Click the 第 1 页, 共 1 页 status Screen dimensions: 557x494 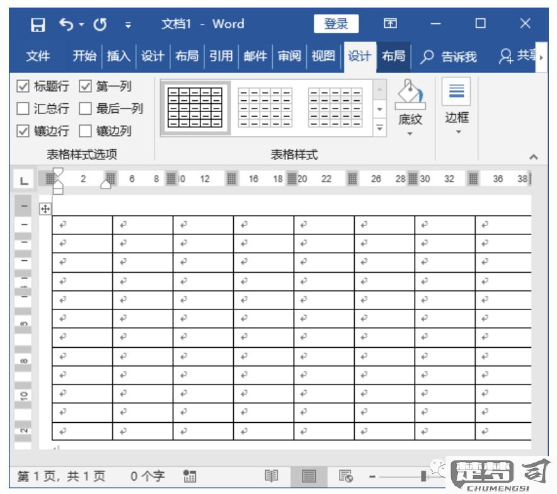pyautogui.click(x=61, y=476)
